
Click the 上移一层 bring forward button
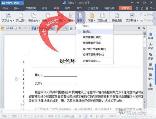[x=146, y=14]
